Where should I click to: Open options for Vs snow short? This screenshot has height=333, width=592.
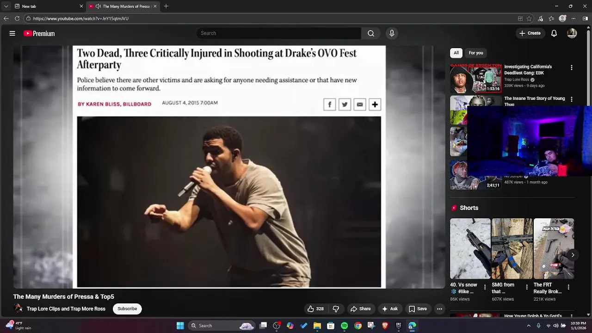pyautogui.click(x=485, y=287)
